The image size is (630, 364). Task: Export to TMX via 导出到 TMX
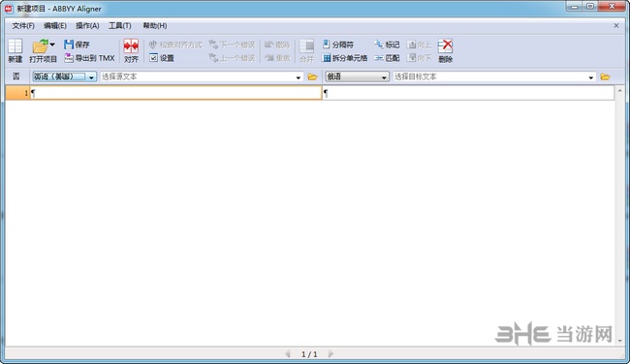[89, 58]
